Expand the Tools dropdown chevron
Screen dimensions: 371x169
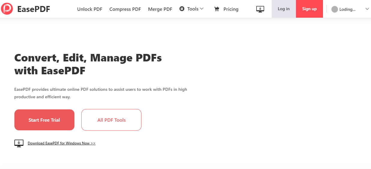click(x=202, y=9)
